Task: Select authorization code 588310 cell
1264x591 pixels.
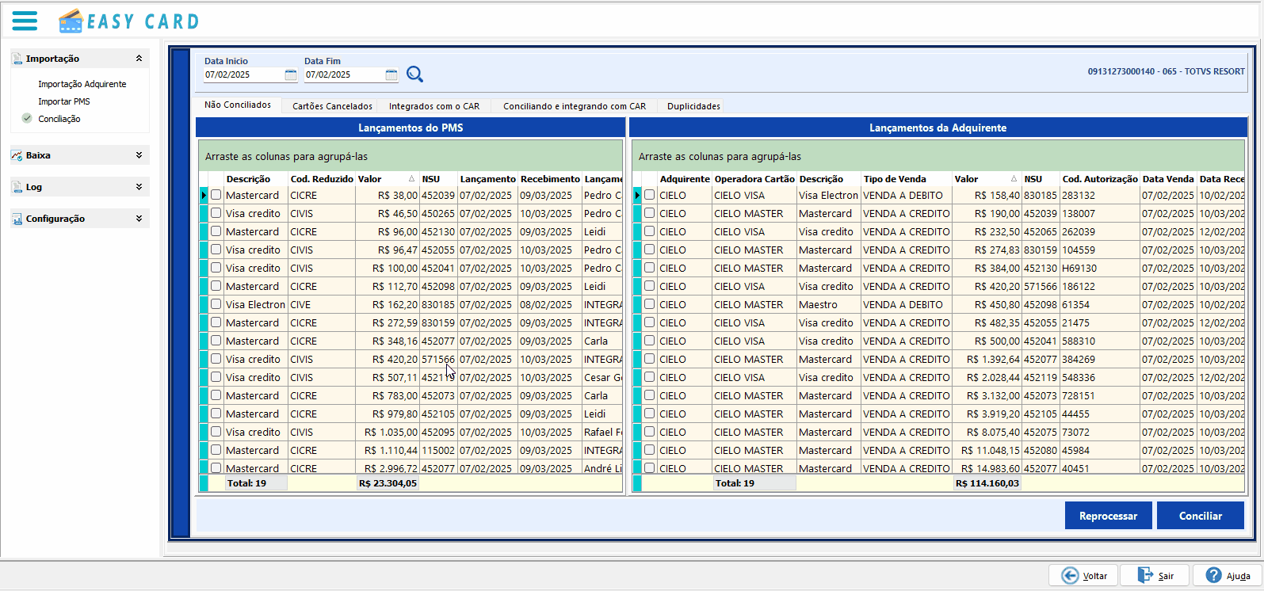Action: (x=1100, y=341)
